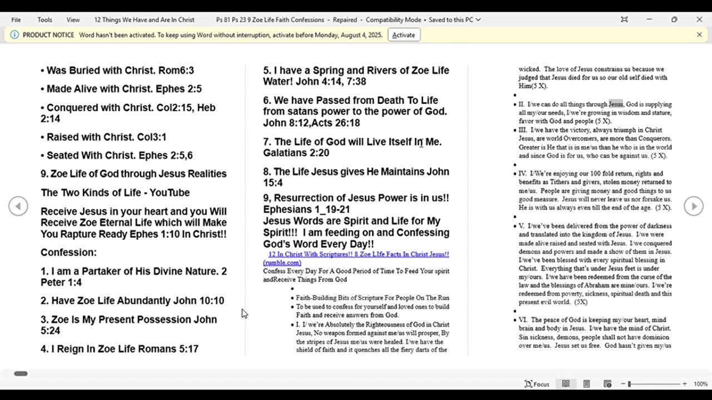The height and width of the screenshot is (400, 712).
Task: Open zoom dialog via 100% level
Action: pos(700,384)
